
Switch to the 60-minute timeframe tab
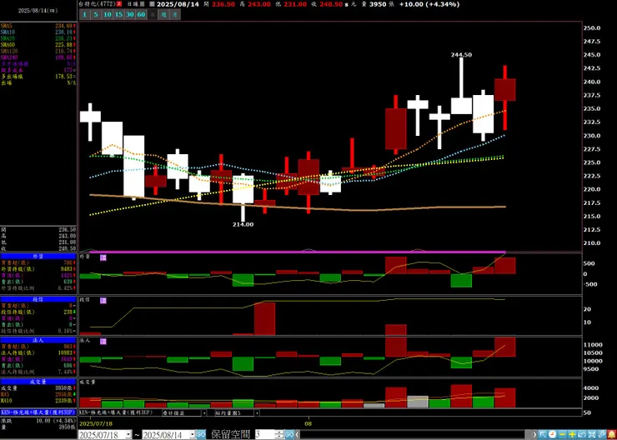coord(141,14)
